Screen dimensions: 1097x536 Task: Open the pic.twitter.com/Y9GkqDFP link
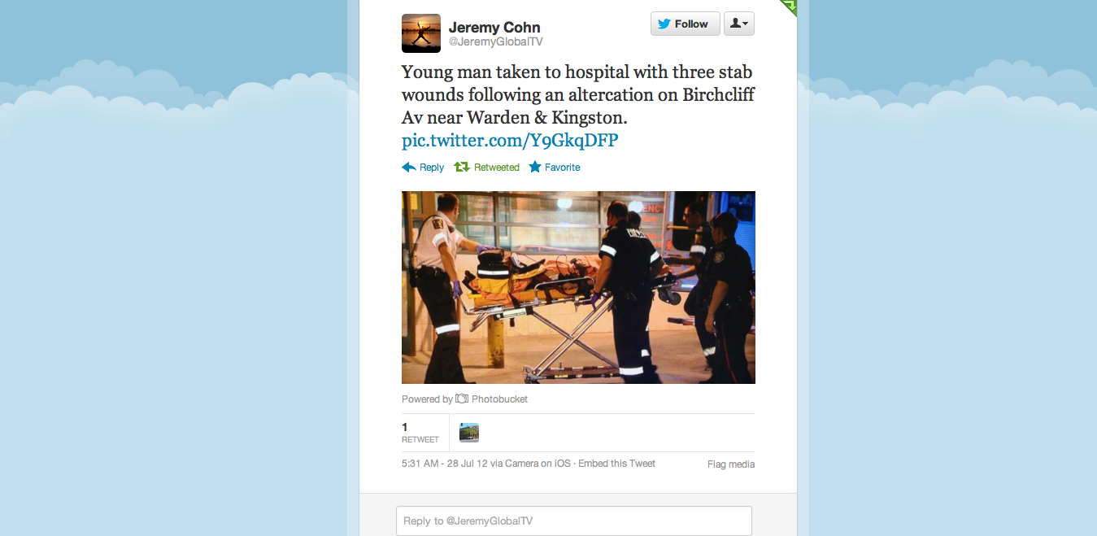[x=510, y=141]
